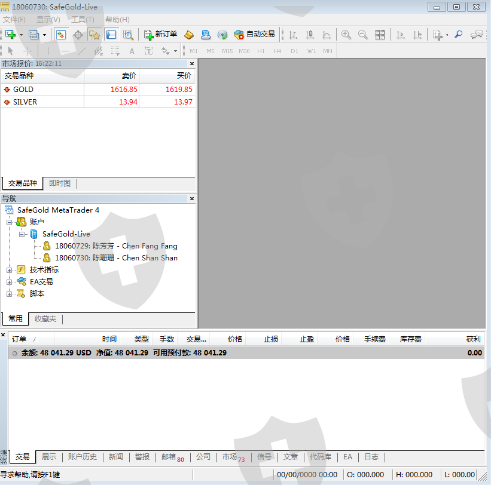This screenshot has width=491, height=485.
Task: Open the New Chart dropdown arrow
Action: (22, 35)
